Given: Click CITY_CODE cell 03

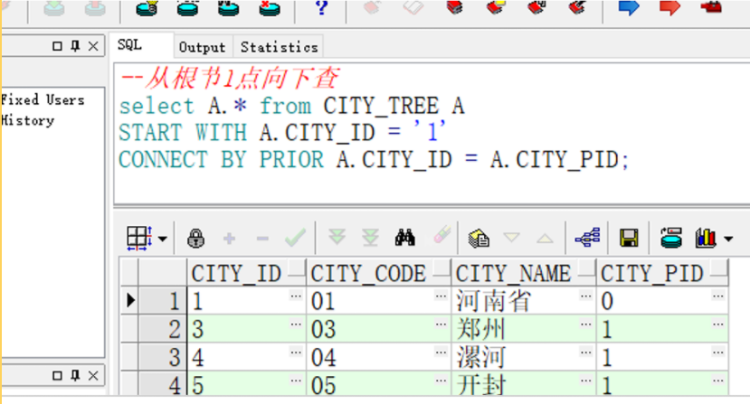Looking at the screenshot, I should (378, 329).
